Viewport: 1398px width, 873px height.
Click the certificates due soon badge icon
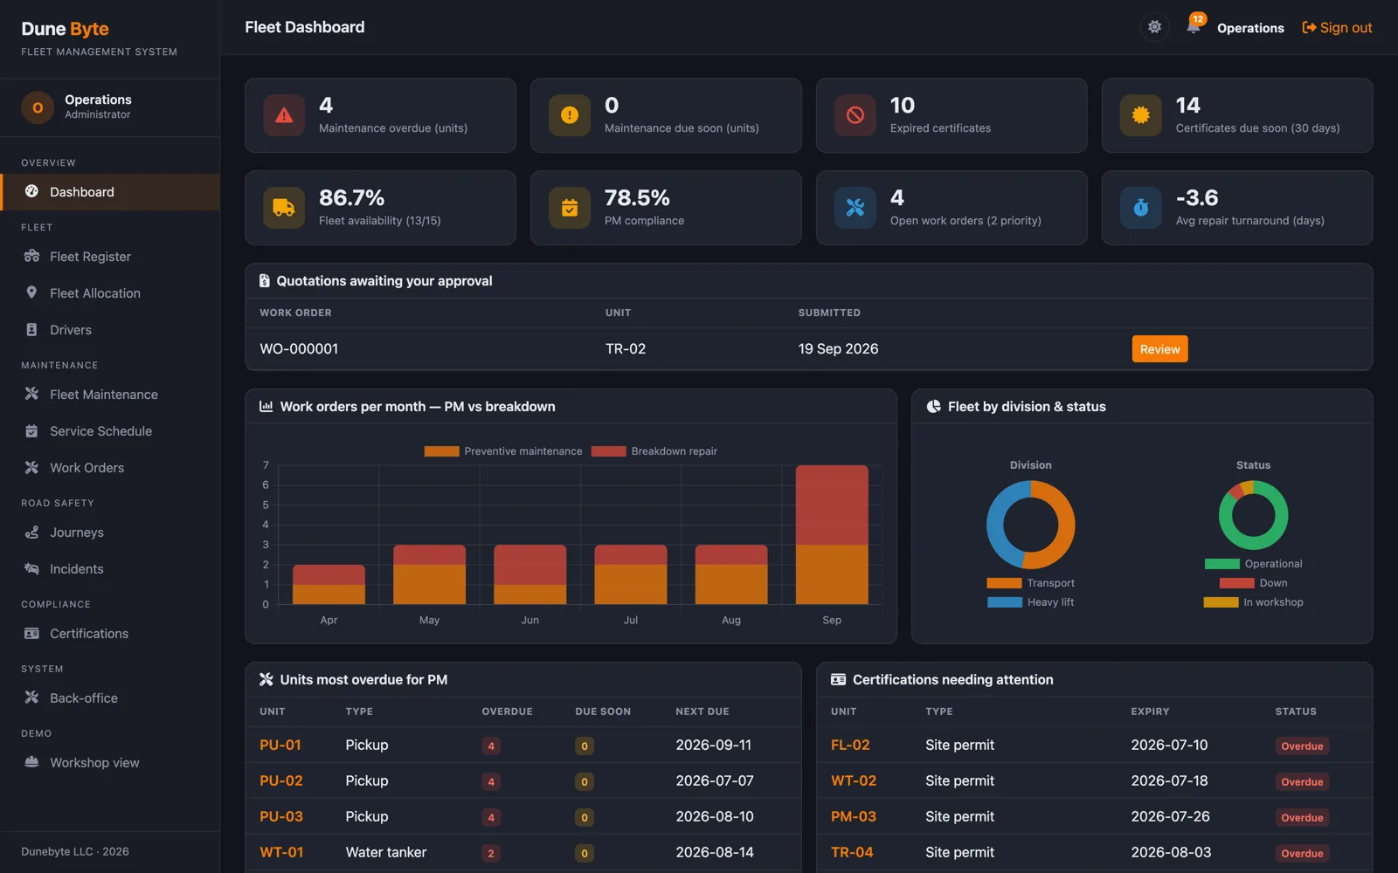point(1141,115)
